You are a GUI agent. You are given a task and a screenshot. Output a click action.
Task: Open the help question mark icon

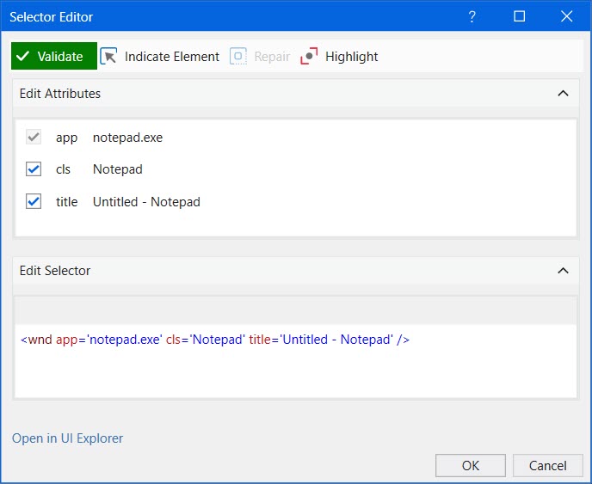pyautogui.click(x=472, y=16)
